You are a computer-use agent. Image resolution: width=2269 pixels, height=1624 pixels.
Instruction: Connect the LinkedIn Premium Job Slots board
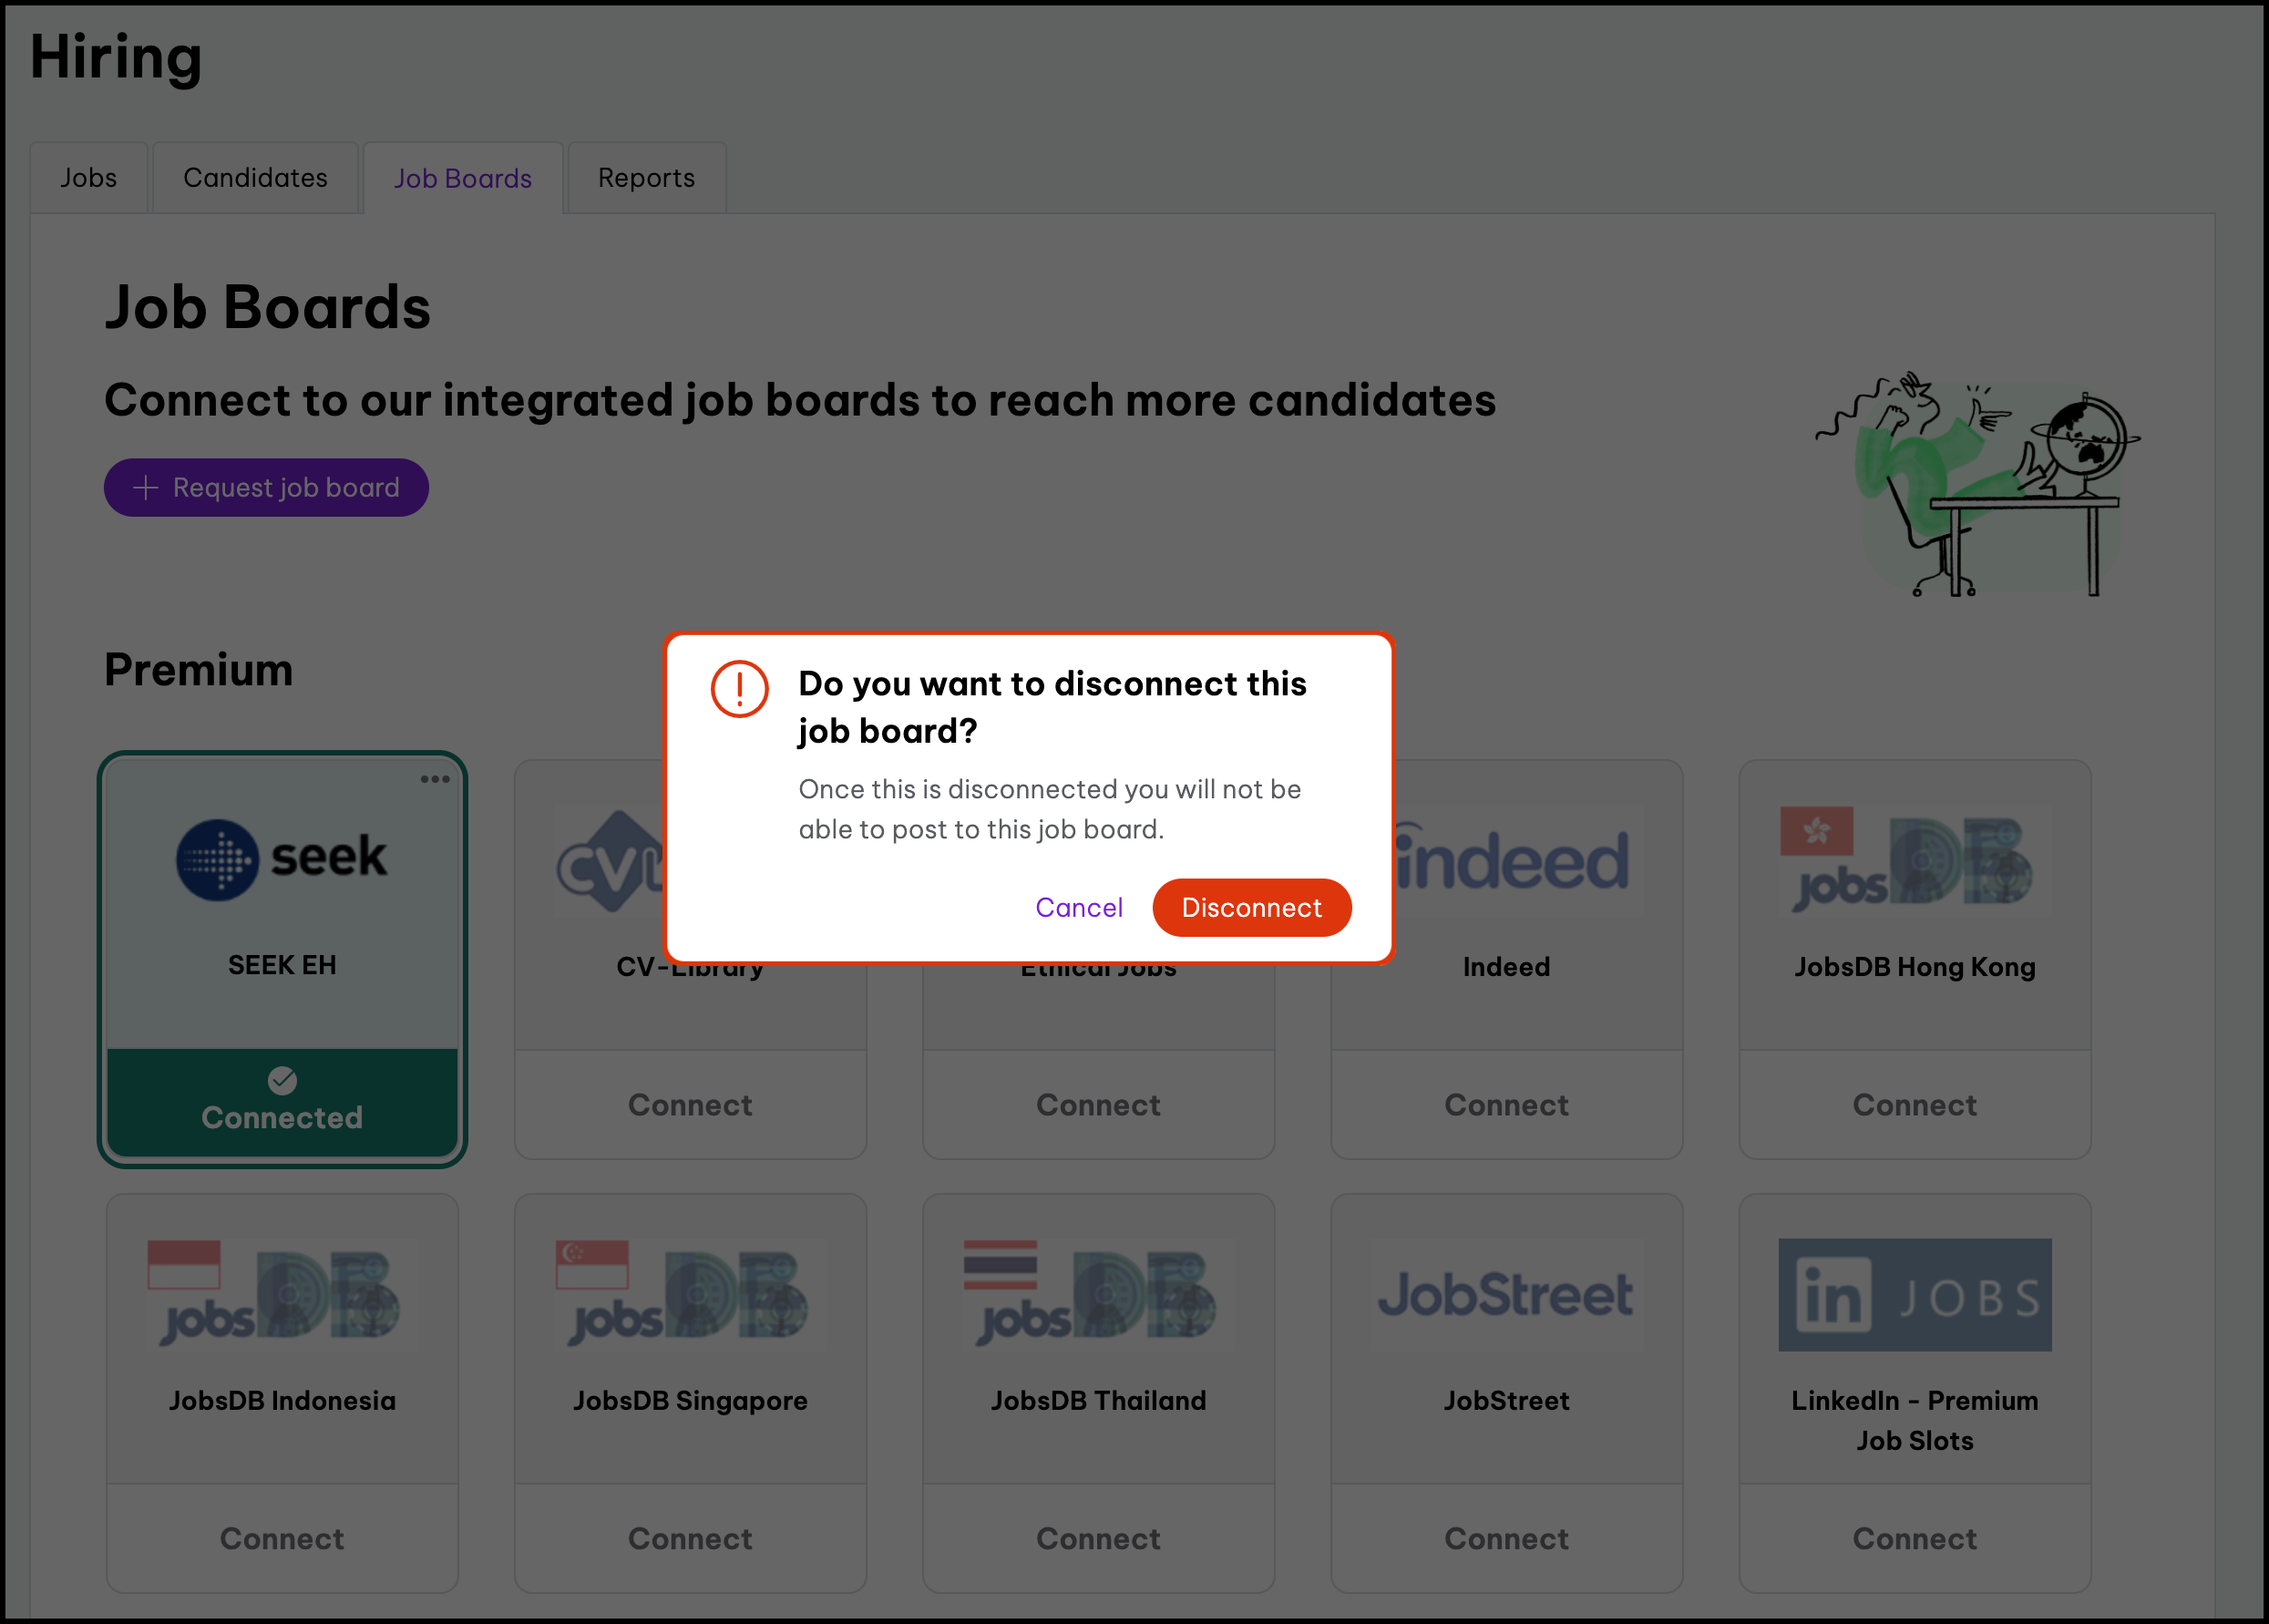click(x=1914, y=1538)
